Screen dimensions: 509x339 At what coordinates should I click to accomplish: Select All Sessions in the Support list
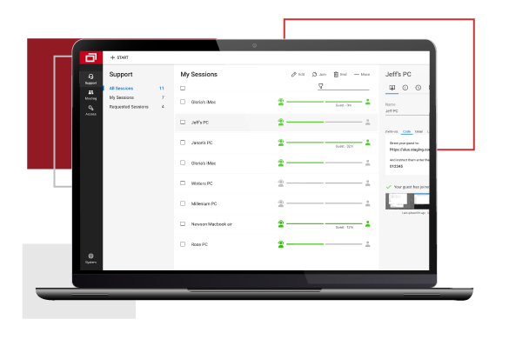tap(121, 89)
